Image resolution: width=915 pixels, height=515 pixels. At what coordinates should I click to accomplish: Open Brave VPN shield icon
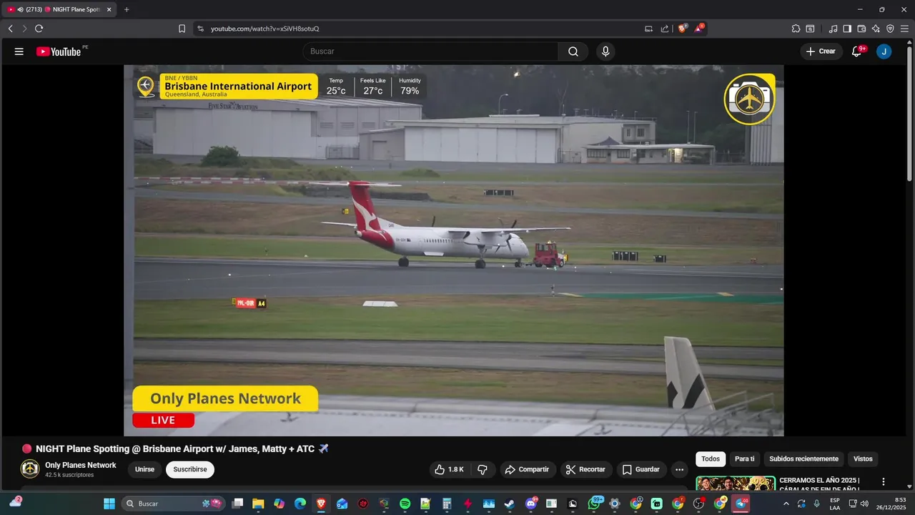(x=890, y=29)
